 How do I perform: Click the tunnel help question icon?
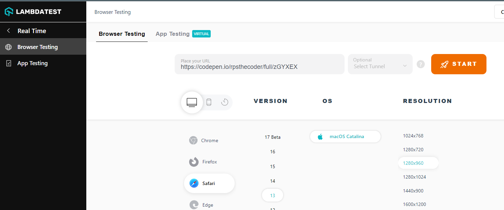(x=421, y=64)
